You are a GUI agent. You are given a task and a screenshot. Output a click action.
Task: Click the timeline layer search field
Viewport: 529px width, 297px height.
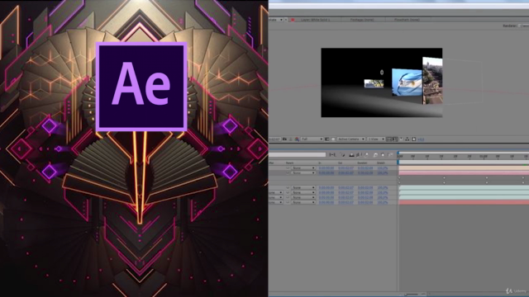click(x=298, y=154)
